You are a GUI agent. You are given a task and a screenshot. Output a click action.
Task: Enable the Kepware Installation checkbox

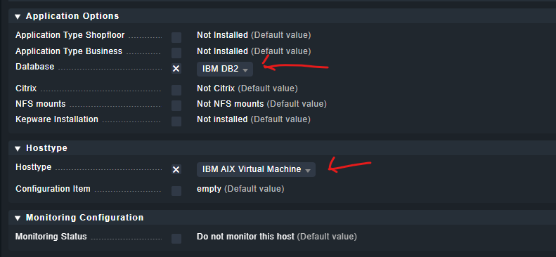176,121
